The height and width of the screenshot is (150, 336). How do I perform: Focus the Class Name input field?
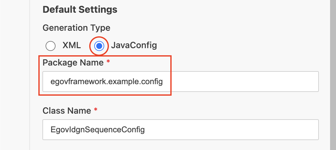click(x=180, y=130)
